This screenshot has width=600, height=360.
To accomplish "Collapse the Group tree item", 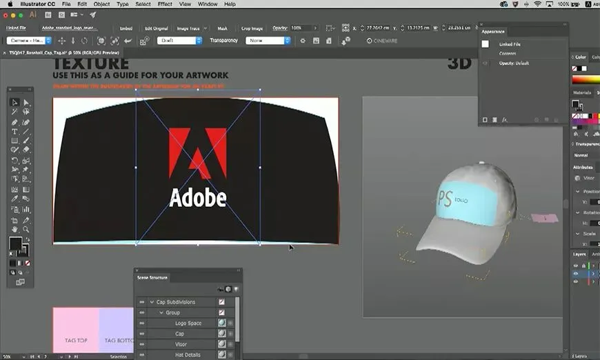I will [x=161, y=312].
